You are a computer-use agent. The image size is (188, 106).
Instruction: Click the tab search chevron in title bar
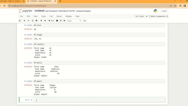[x=175, y=1]
